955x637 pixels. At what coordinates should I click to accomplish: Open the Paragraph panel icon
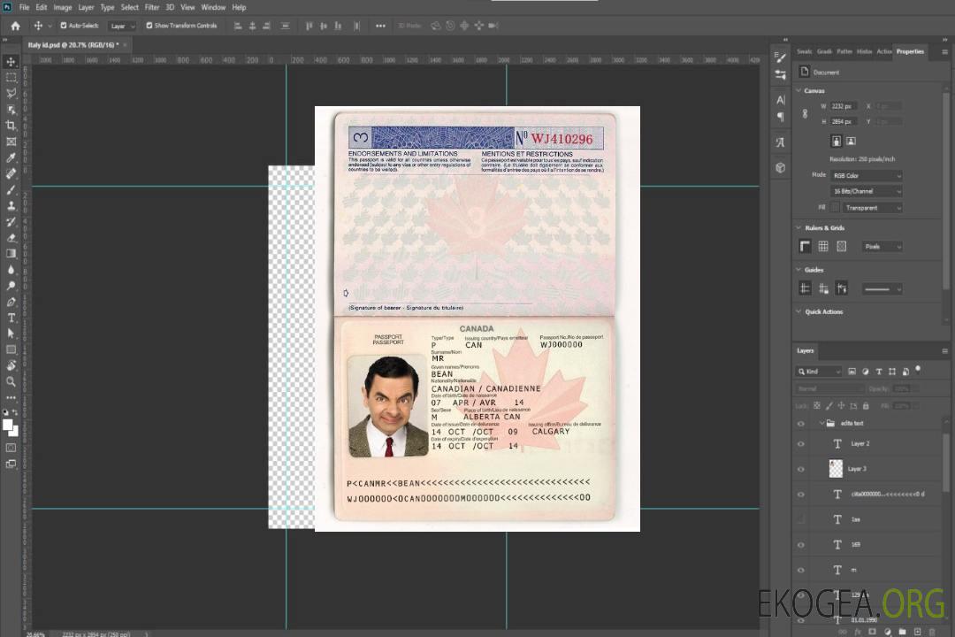pos(781,117)
